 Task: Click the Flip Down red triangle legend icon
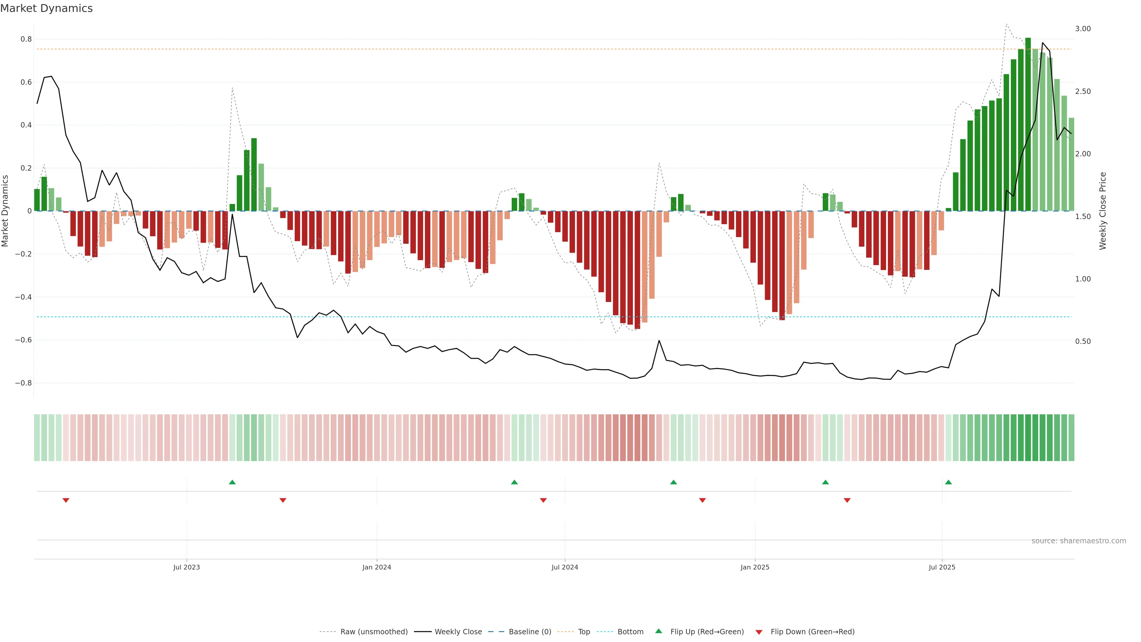pos(759,632)
